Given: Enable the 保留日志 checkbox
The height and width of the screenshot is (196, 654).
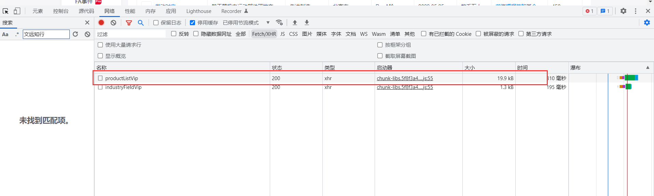Looking at the screenshot, I should [156, 23].
